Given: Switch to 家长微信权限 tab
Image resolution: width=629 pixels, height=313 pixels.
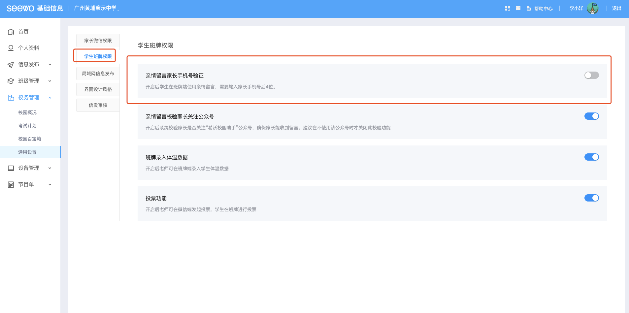Looking at the screenshot, I should [98, 41].
